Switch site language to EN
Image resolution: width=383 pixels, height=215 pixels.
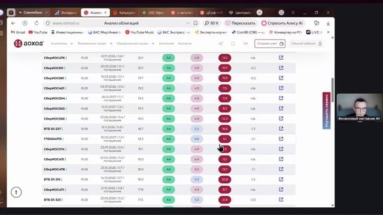[245, 44]
